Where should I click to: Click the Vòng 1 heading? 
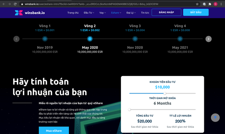click(x=45, y=26)
